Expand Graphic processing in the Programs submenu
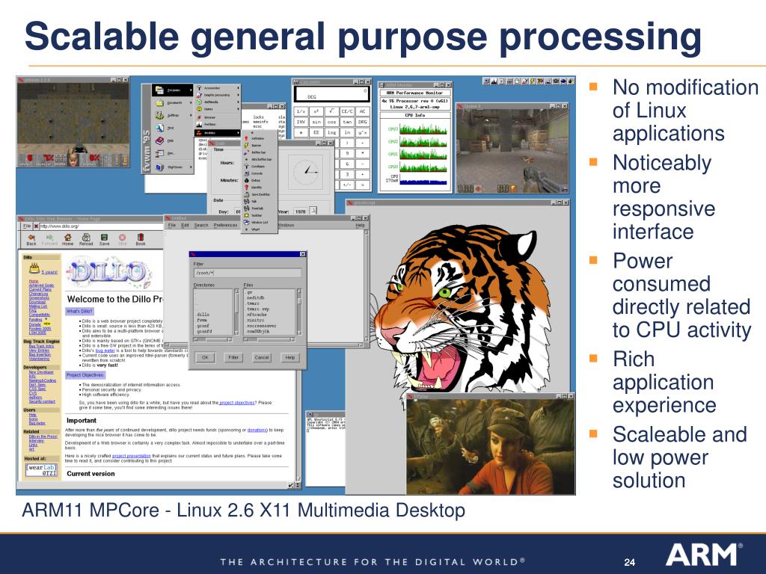 tap(218, 95)
